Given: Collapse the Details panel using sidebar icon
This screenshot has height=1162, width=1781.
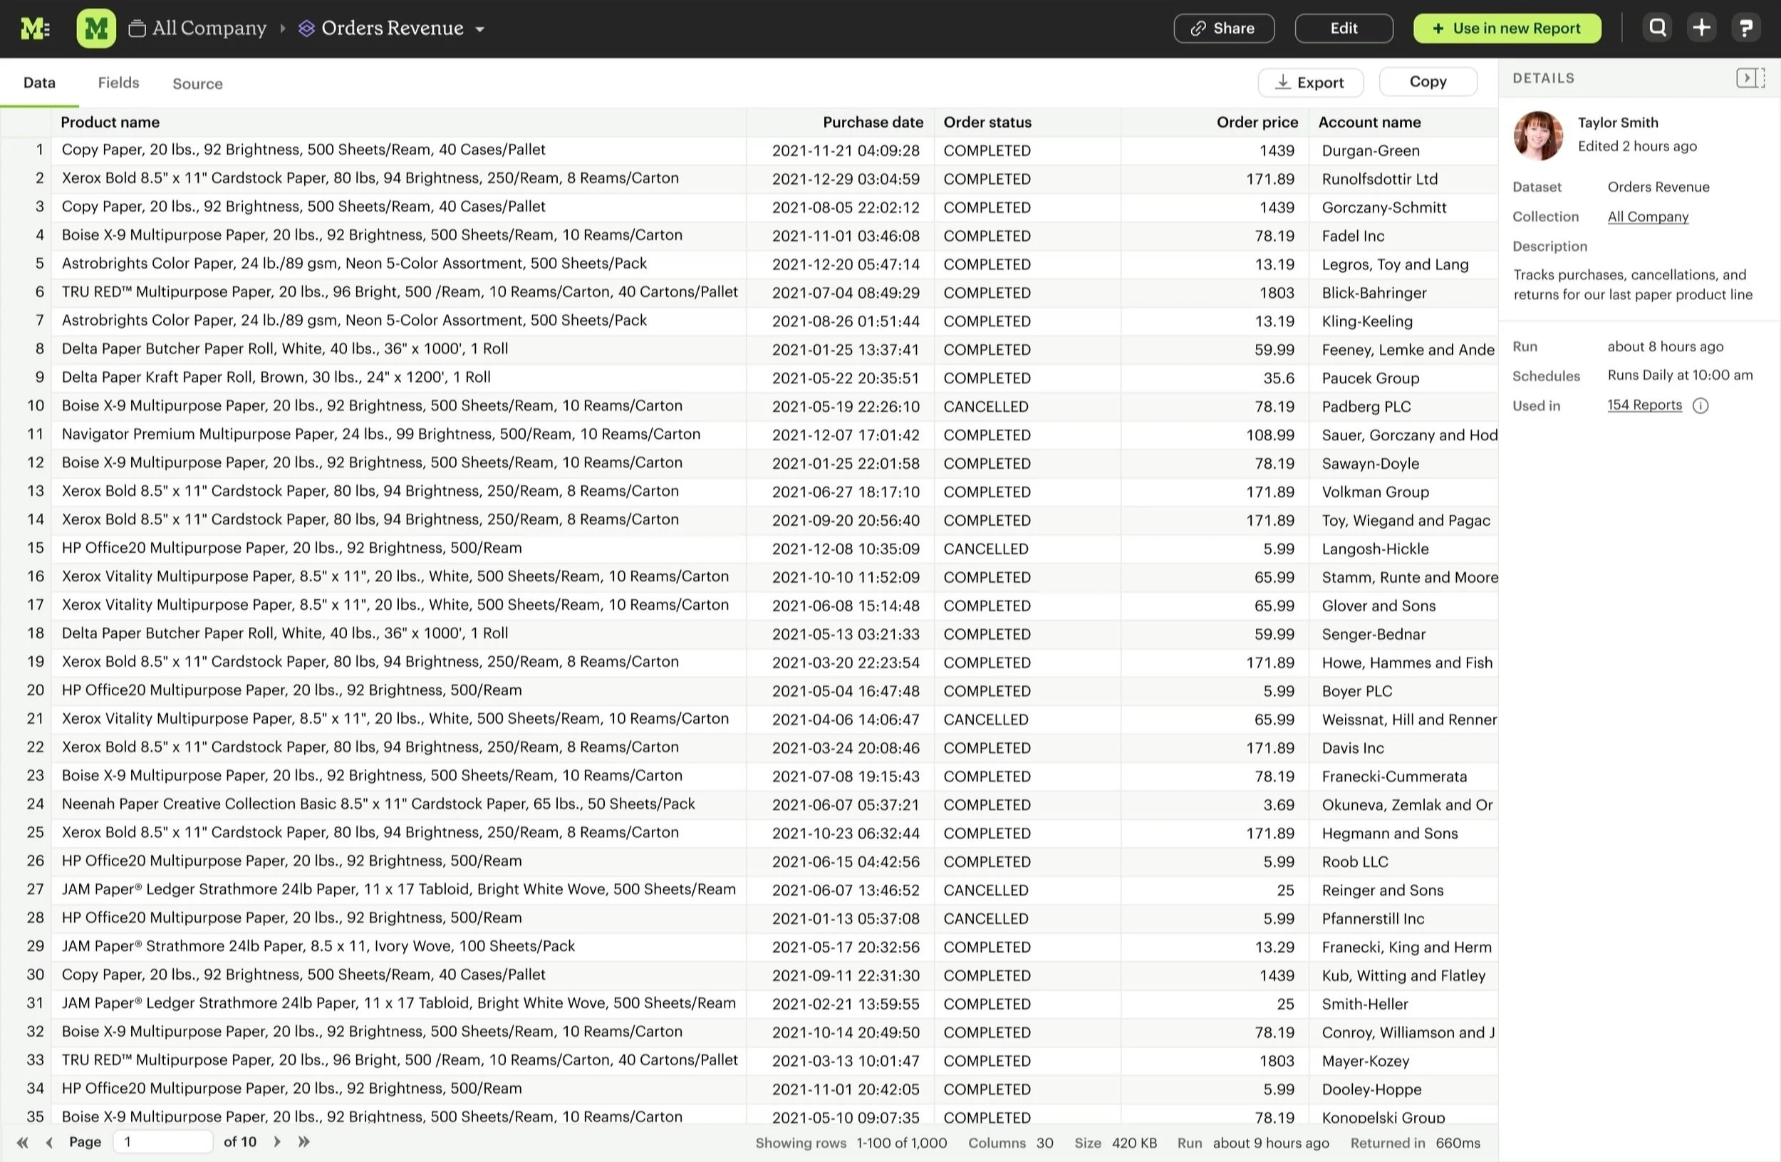Looking at the screenshot, I should 1750,78.
